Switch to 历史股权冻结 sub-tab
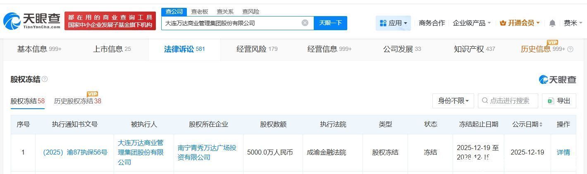Viewport: 587px width, 174px height. (x=77, y=101)
